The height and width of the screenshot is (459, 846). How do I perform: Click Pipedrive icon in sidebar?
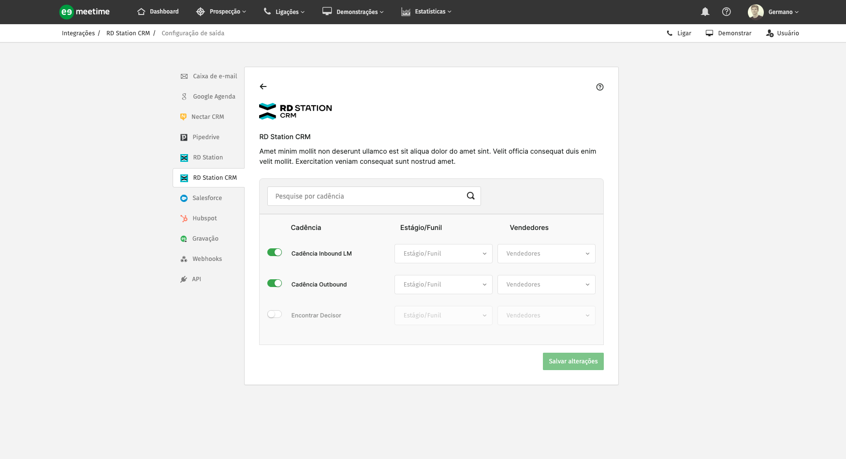pos(184,137)
